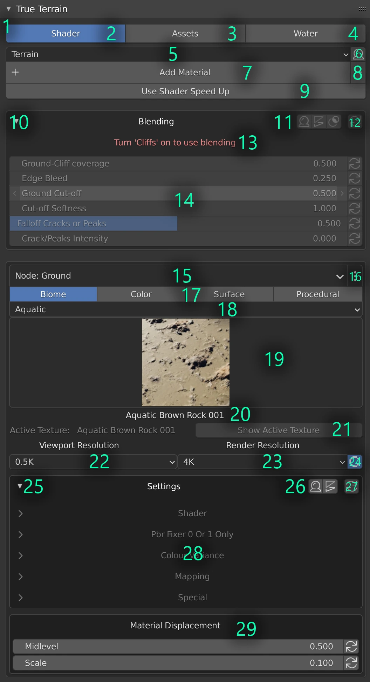The height and width of the screenshot is (682, 370).
Task: Open the Viewport Resolution 0.5K dropdown
Action: tap(93, 462)
